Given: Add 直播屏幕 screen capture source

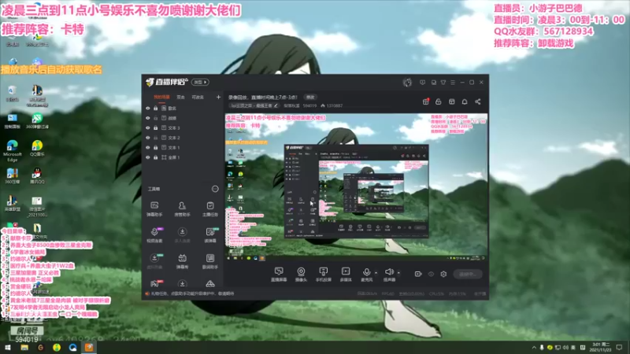Looking at the screenshot, I should click(x=279, y=275).
